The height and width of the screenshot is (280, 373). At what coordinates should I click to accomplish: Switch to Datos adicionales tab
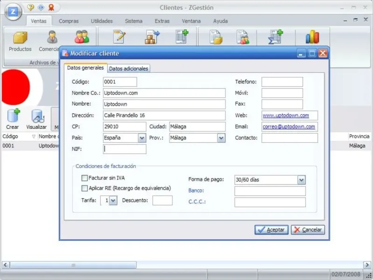(x=129, y=69)
